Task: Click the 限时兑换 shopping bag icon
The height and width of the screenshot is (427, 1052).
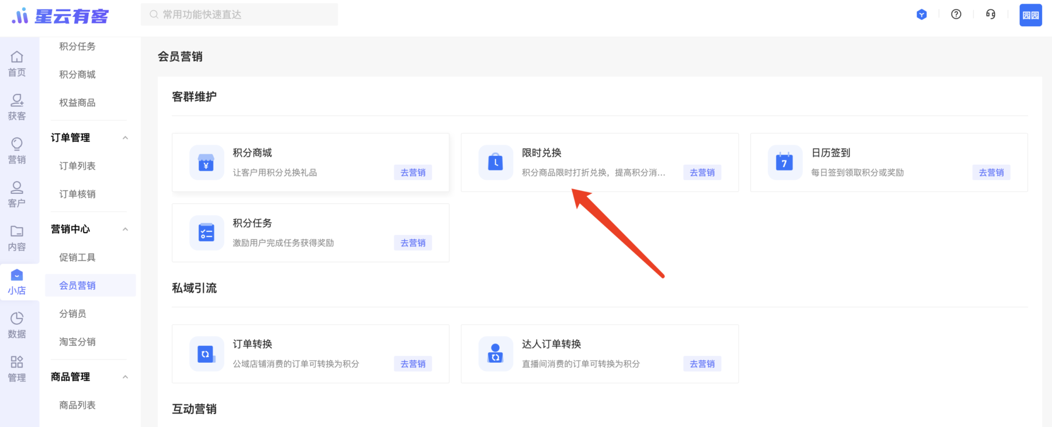Action: pyautogui.click(x=496, y=162)
